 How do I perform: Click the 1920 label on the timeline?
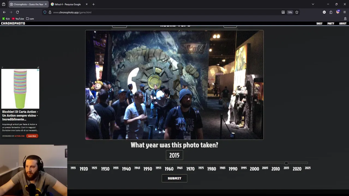[x=84, y=169]
